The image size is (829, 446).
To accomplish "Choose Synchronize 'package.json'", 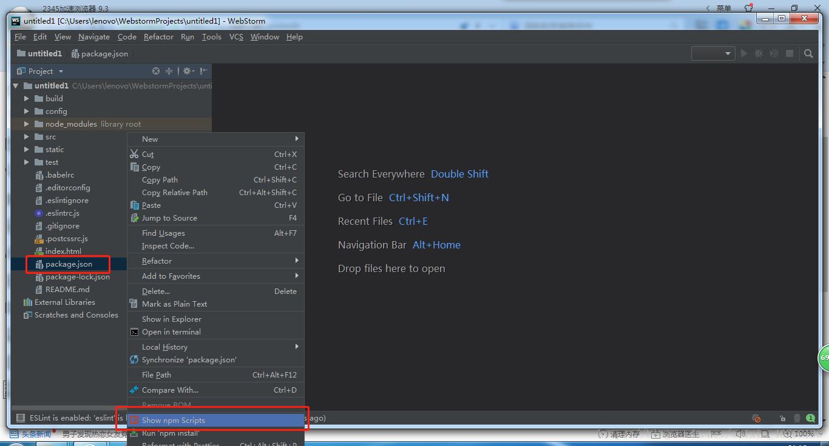I will (x=215, y=360).
